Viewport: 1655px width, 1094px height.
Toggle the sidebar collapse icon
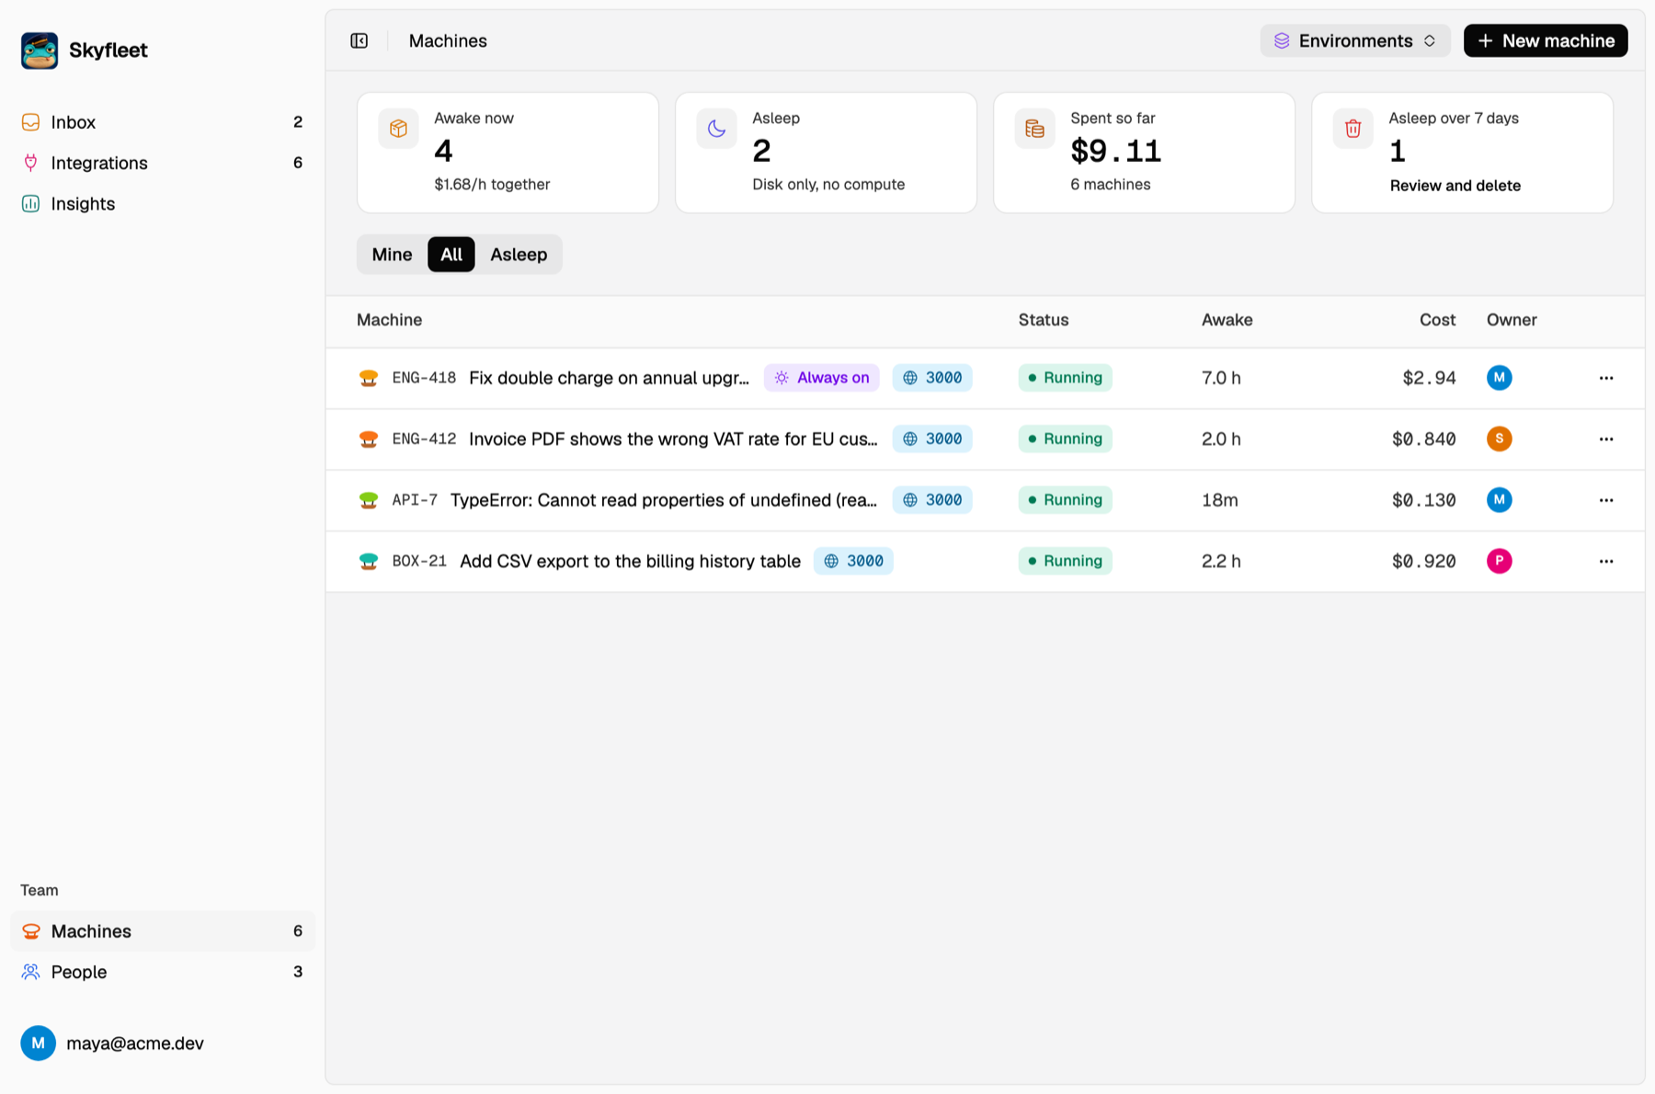360,40
